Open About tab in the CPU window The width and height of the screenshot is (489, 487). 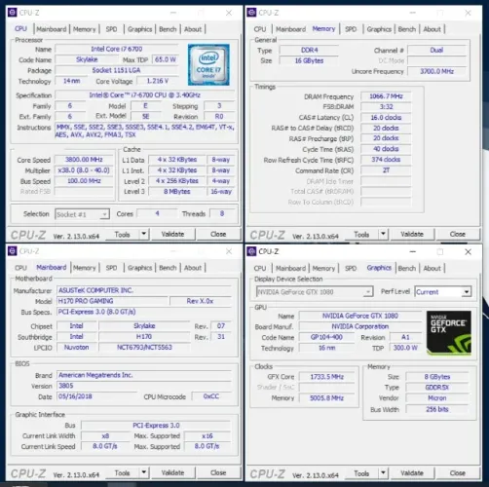[x=193, y=29]
